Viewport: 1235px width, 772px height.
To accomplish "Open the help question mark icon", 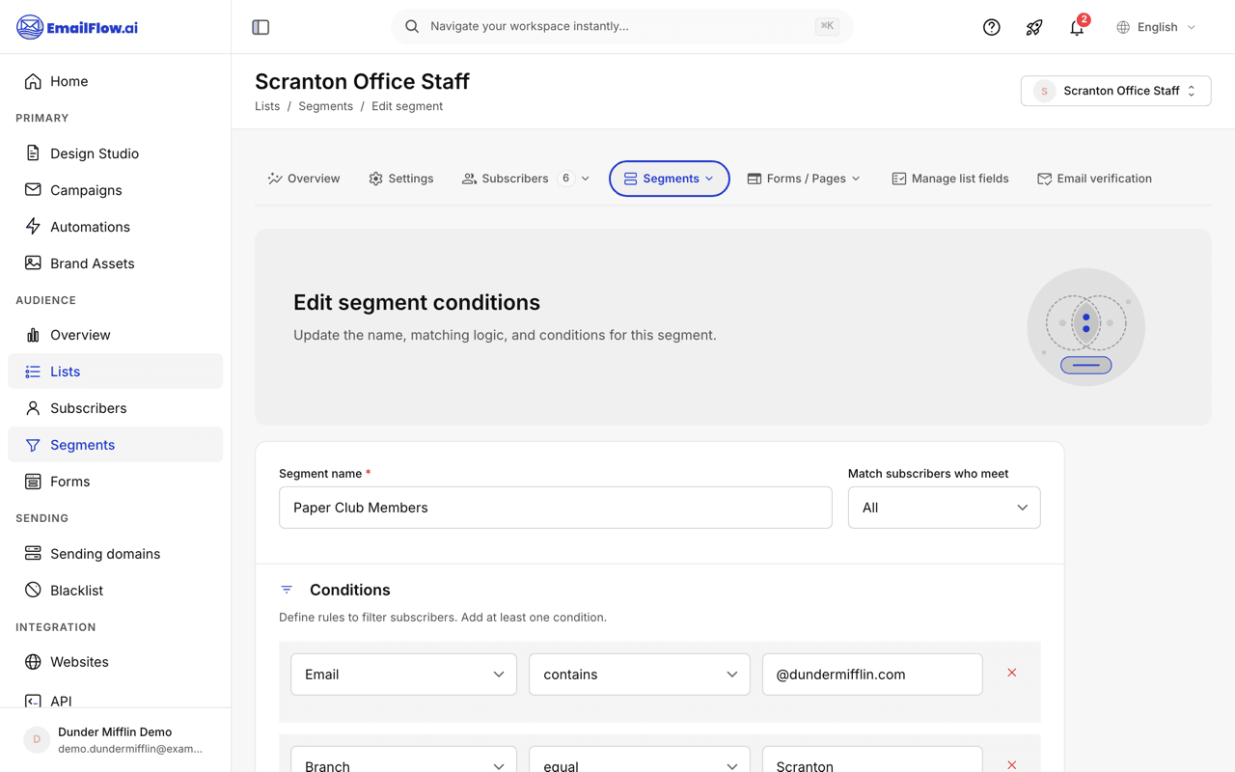I will [x=991, y=27].
